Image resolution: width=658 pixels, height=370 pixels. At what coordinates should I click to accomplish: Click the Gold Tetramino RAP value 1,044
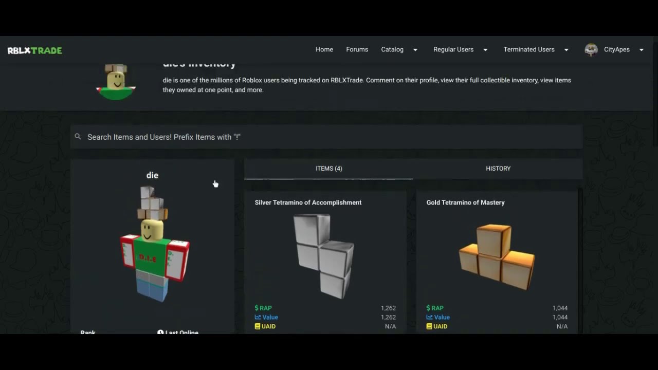click(560, 308)
